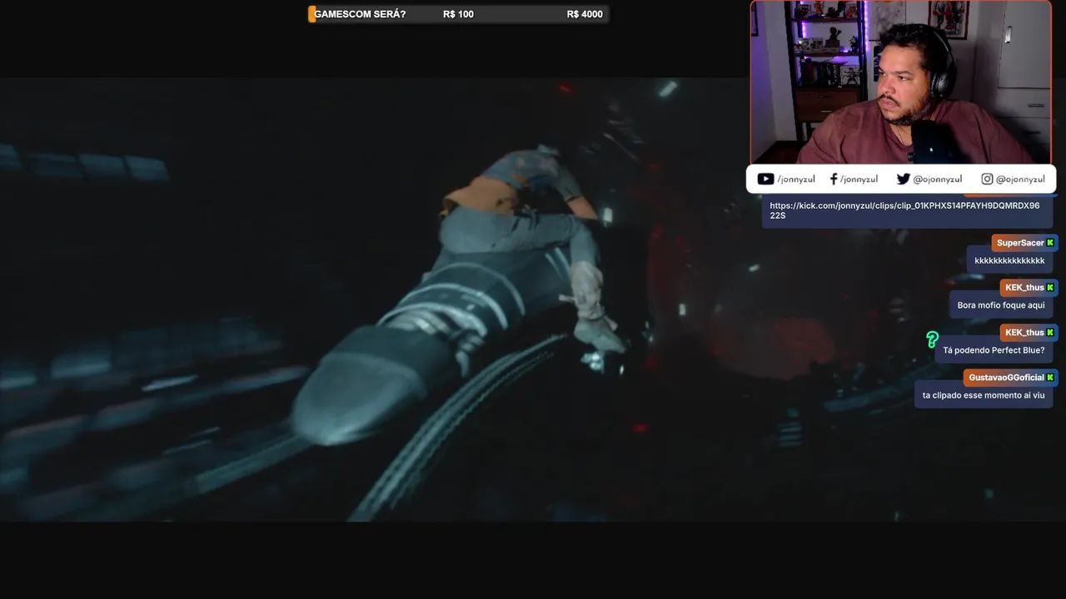Click the orange donation goal progress marker
The height and width of the screenshot is (599, 1066).
point(311,14)
